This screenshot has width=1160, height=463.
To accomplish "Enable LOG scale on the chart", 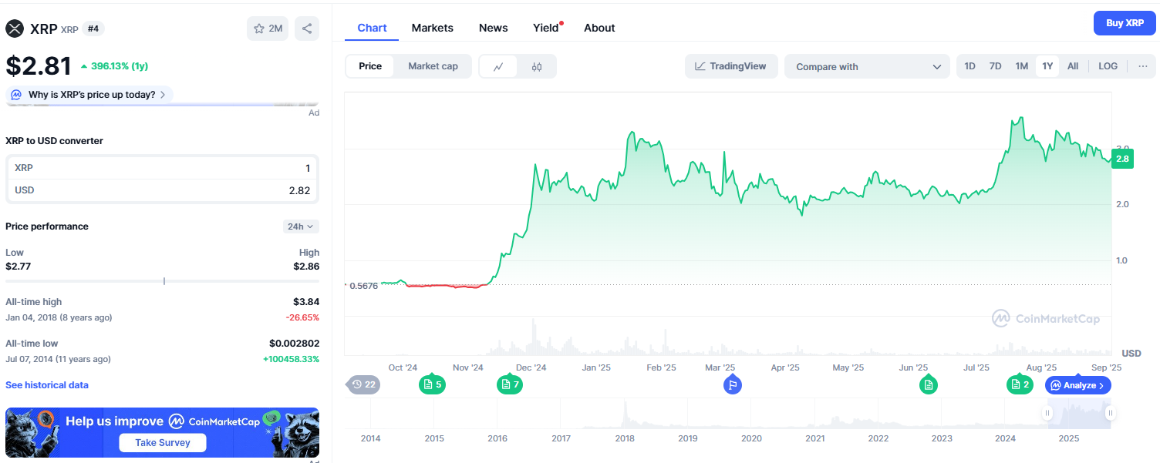I will (1108, 66).
